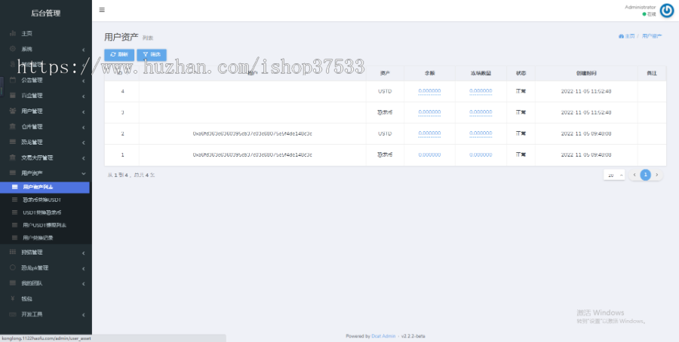The height and width of the screenshot is (342, 679).
Task: Edit the 余额 value in row 1
Action: pyautogui.click(x=429, y=154)
